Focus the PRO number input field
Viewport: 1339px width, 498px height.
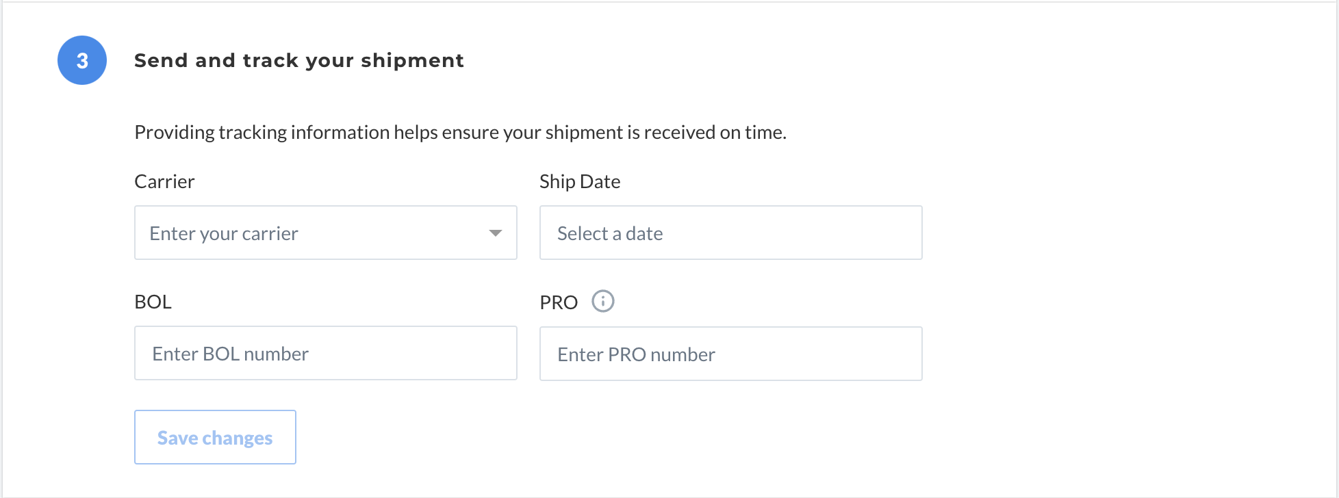[731, 354]
